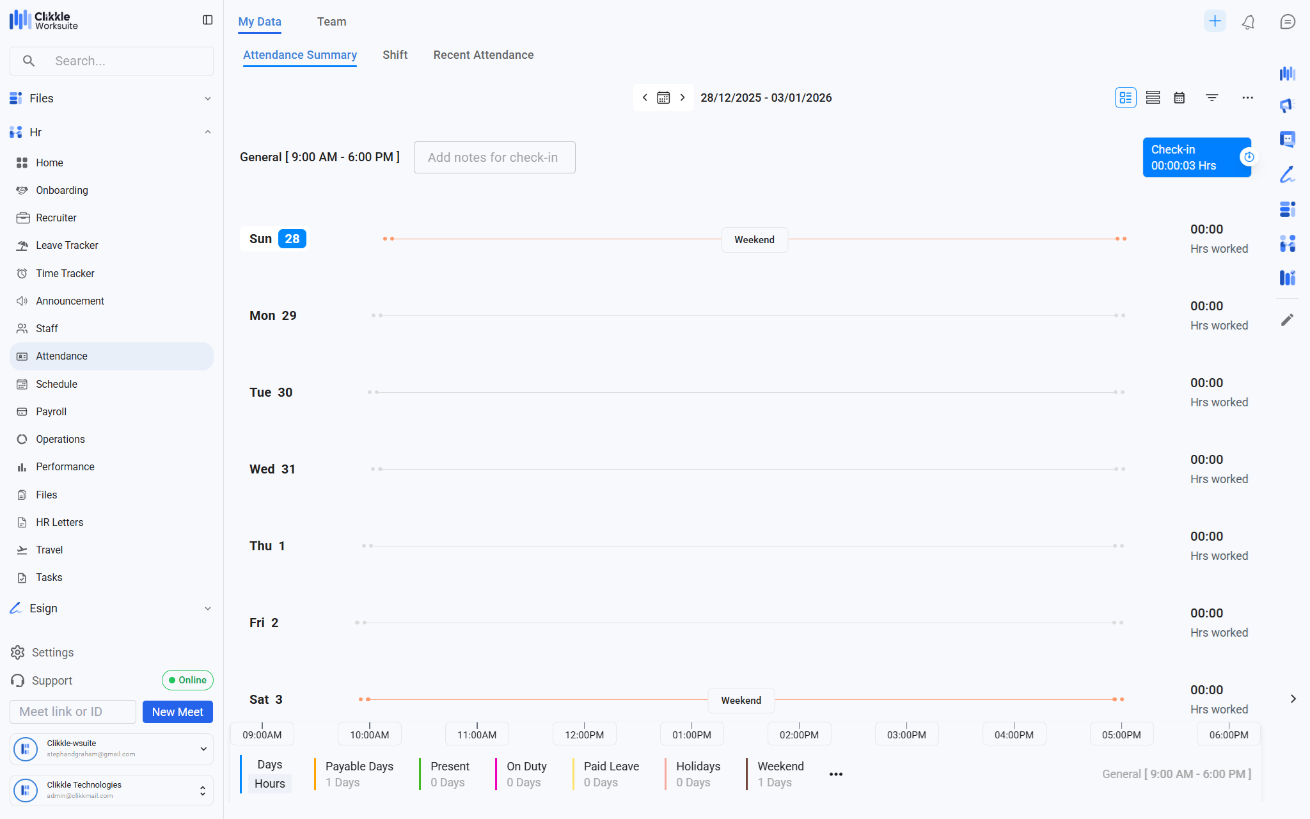
Task: Toggle Days view in summary footer
Action: pos(269,765)
